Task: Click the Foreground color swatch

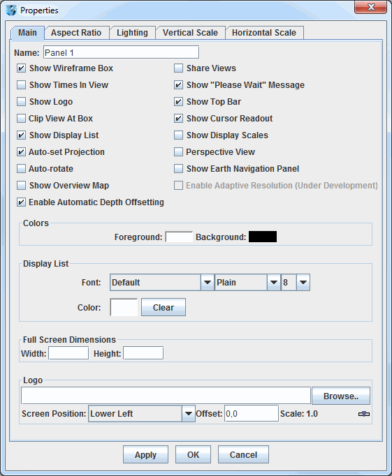Action: click(179, 237)
